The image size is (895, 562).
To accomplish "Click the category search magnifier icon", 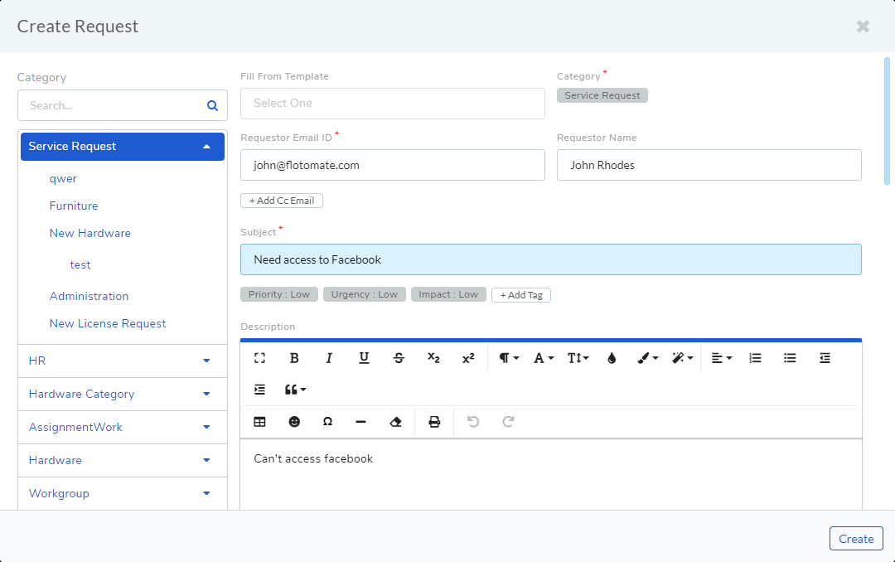I will click(212, 105).
